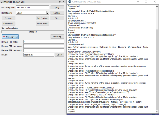Decrease robot port with the down arrow
159x115 pixels.
click(47, 14)
